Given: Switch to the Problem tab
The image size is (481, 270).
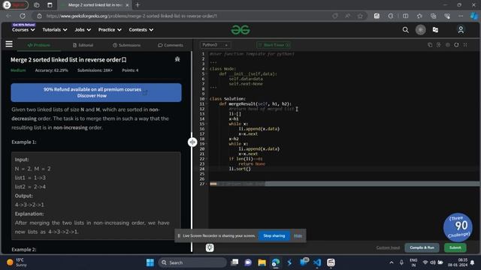Looking at the screenshot, I should [39, 45].
